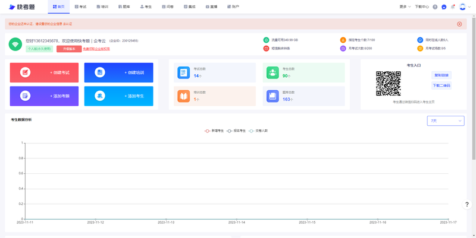Image resolution: width=476 pixels, height=238 pixels.
Task: Open the 题库 question bank tab
Action: coord(124,7)
